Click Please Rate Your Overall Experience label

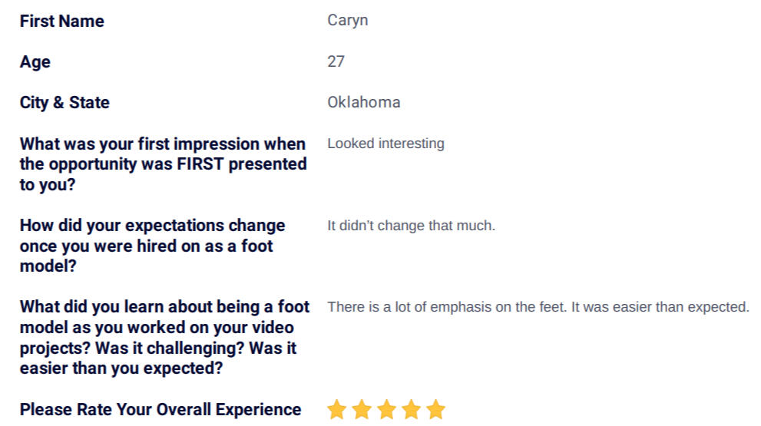click(160, 410)
